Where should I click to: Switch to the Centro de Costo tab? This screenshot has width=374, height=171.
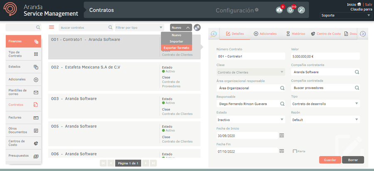326,34
